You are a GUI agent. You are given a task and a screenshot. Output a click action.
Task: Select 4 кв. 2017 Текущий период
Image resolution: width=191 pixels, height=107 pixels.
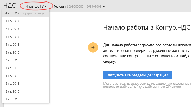click(x=26, y=13)
